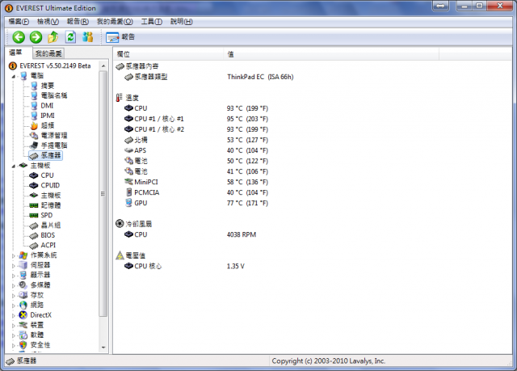Select the 摘要 summary item
517x371 pixels.
point(43,86)
